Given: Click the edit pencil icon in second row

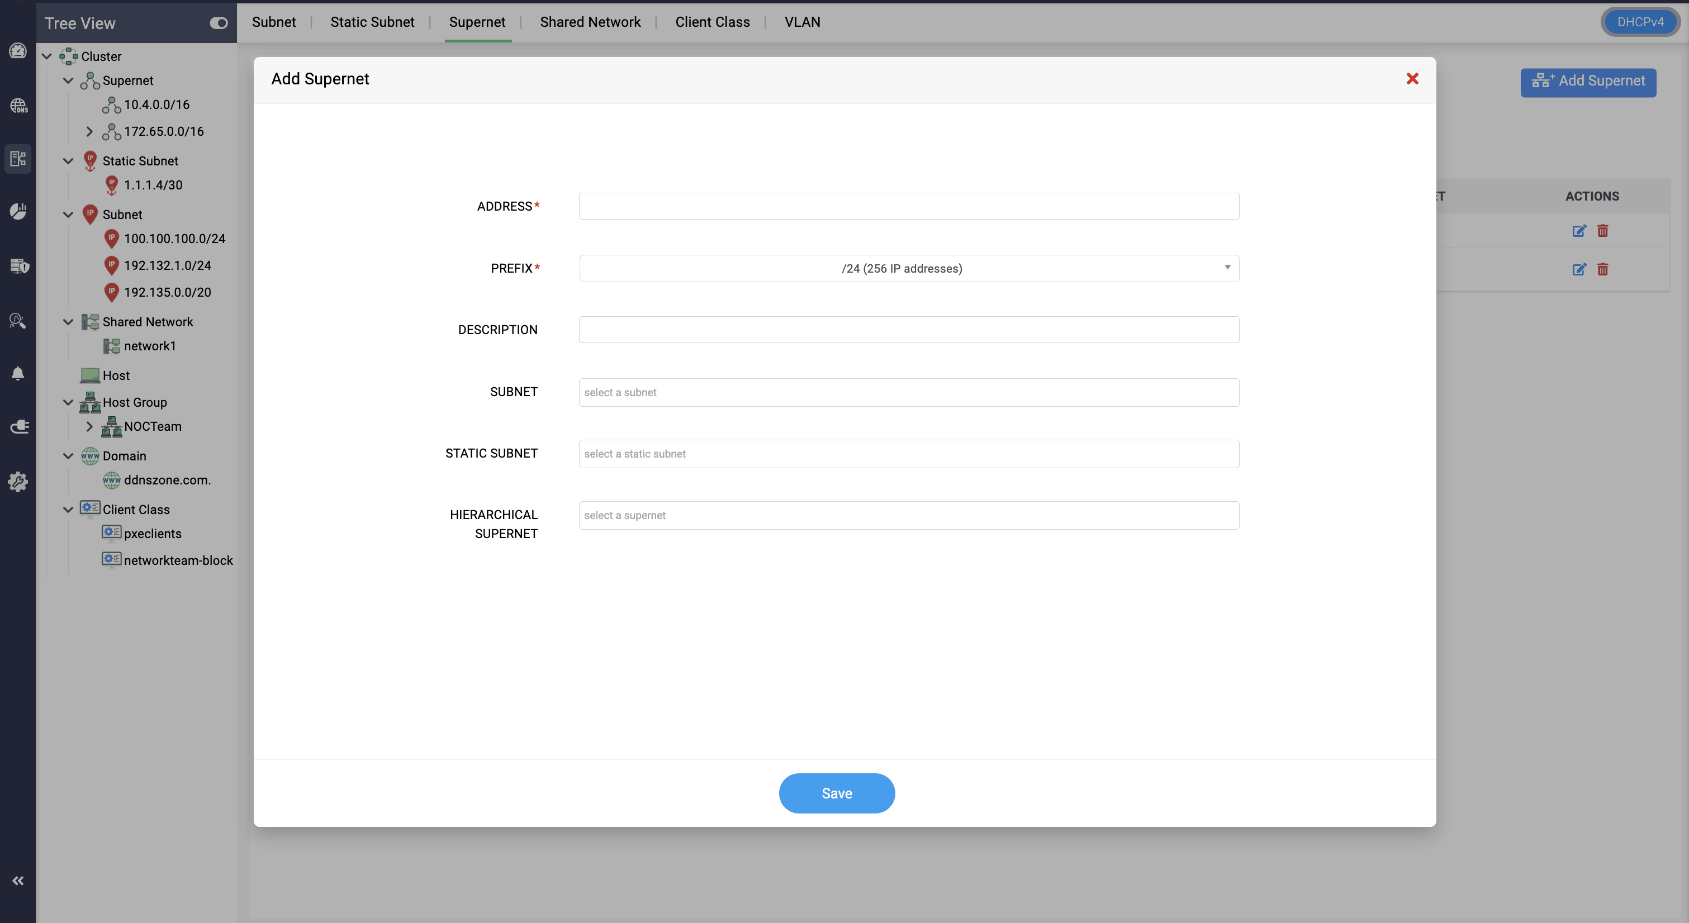Looking at the screenshot, I should 1579,269.
